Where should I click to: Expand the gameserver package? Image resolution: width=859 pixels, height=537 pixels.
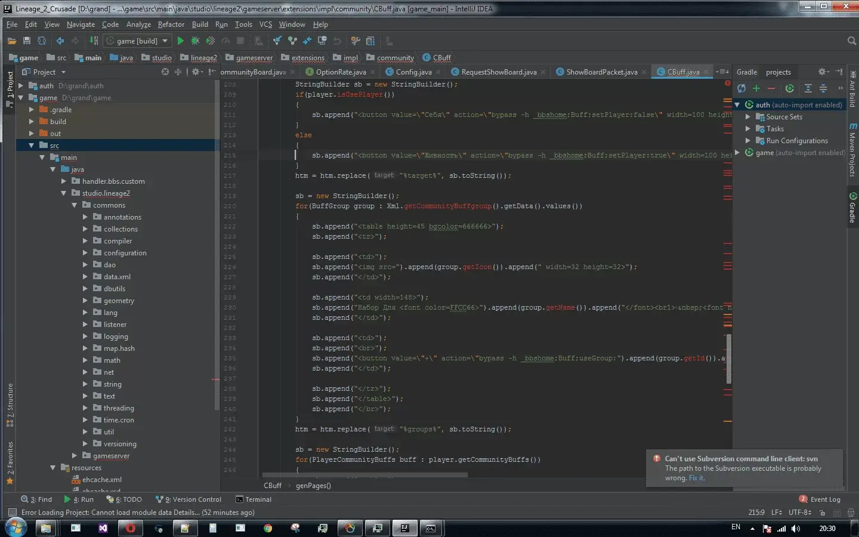coord(75,456)
